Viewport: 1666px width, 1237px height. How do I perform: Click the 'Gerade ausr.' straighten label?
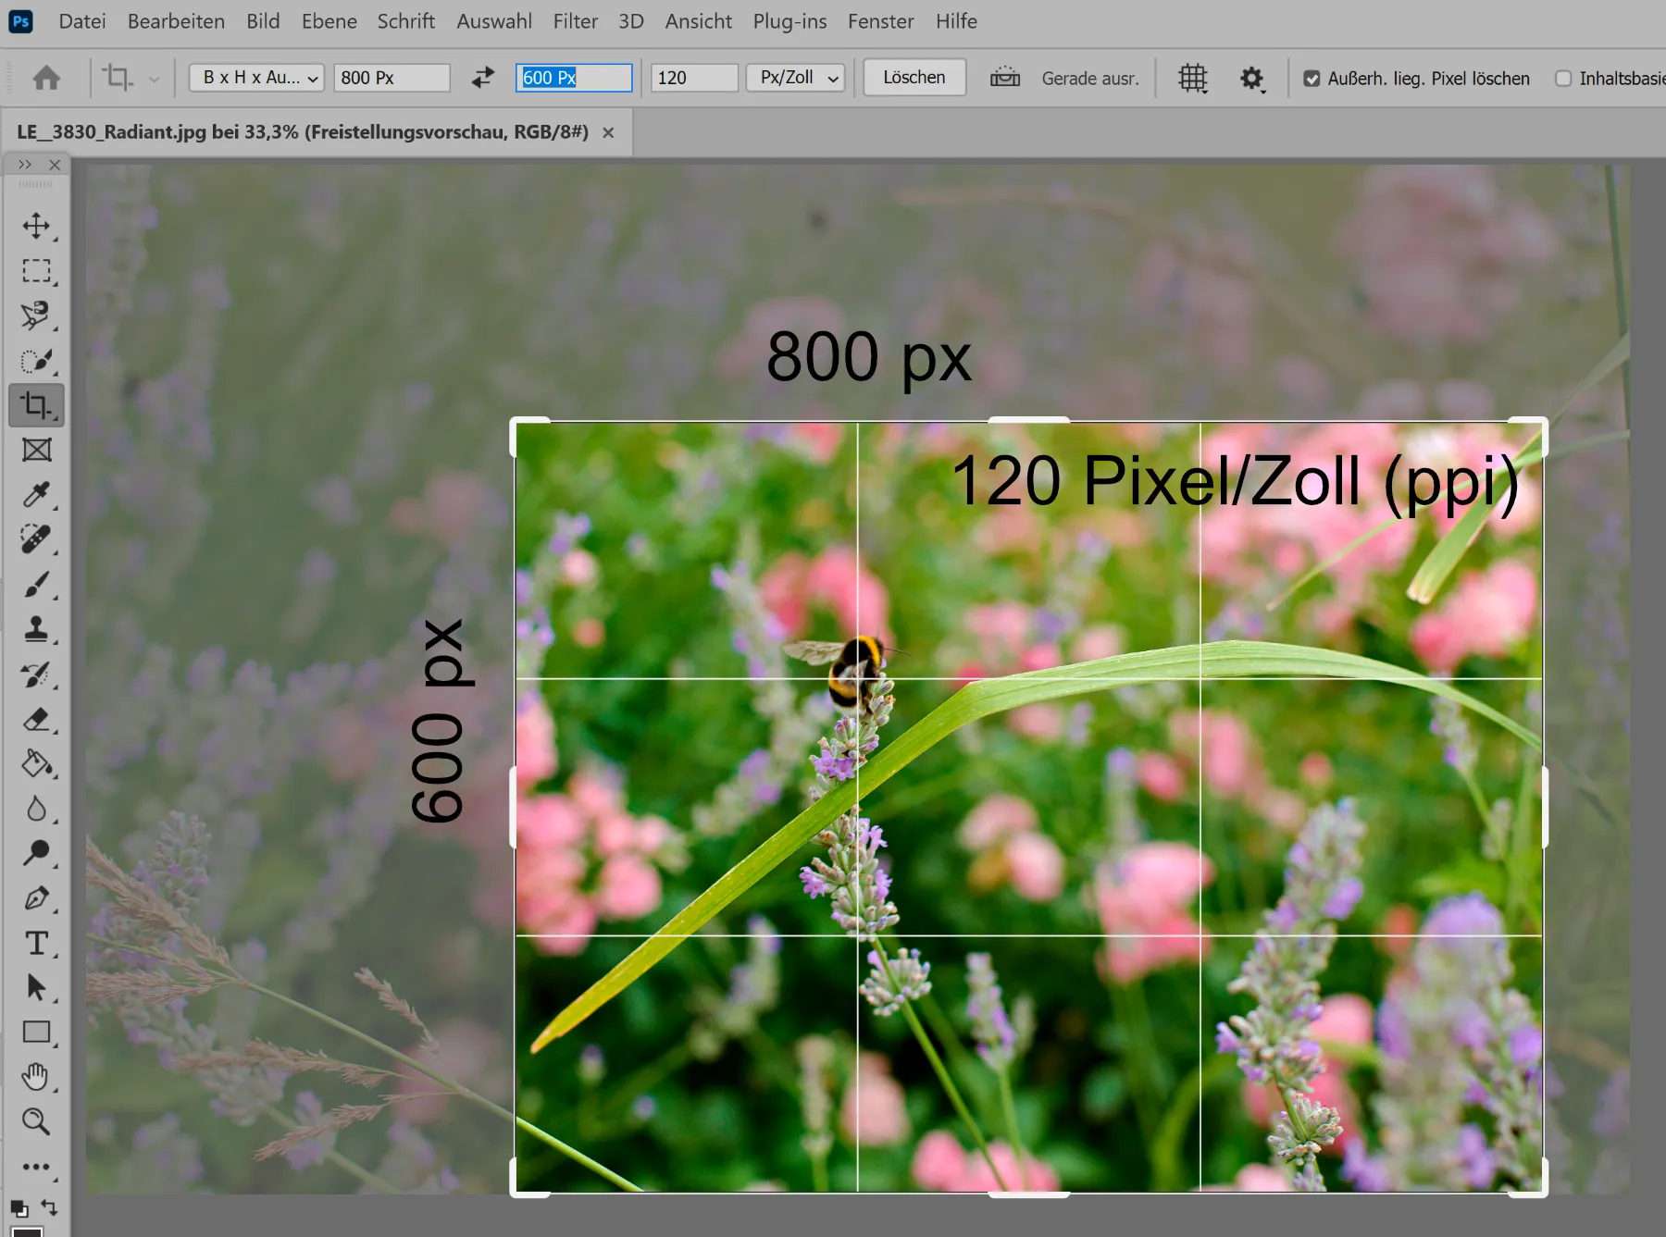click(1090, 79)
